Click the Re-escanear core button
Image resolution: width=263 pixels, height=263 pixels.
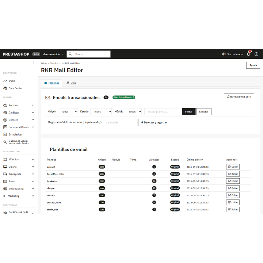(239, 96)
